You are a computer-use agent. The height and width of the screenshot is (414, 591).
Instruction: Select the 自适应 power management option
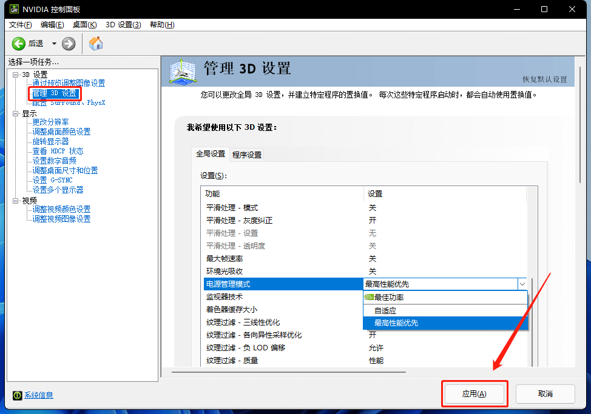387,310
